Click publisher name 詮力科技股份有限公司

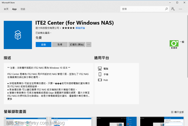[x=47, y=28]
